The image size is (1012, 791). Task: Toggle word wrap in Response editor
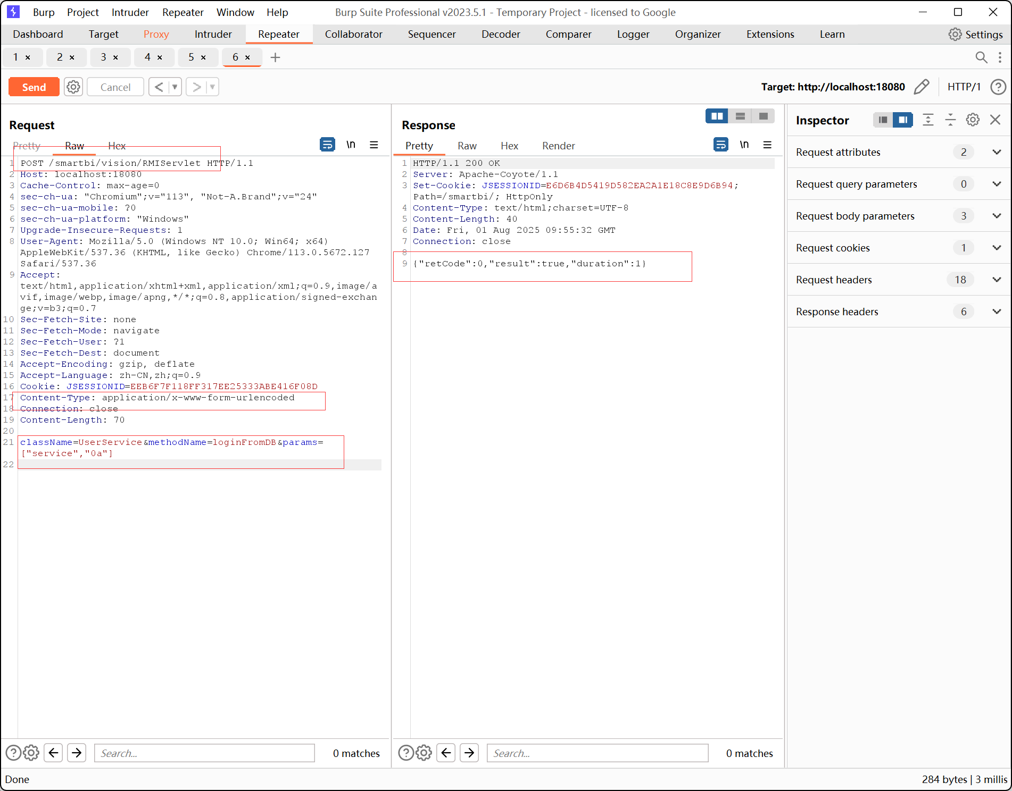(721, 145)
